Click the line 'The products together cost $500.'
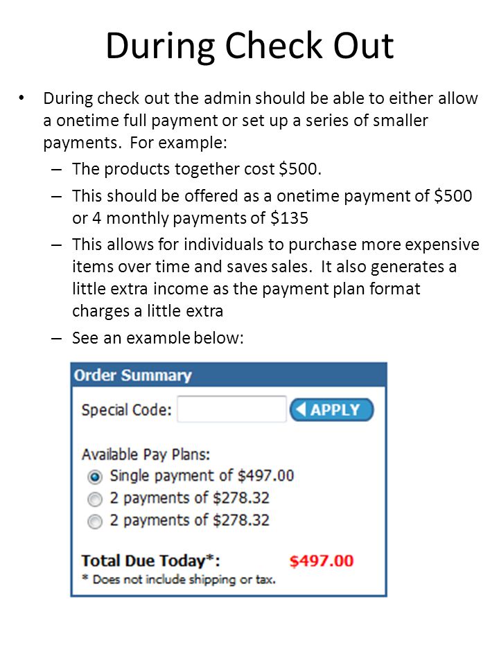 point(197,169)
